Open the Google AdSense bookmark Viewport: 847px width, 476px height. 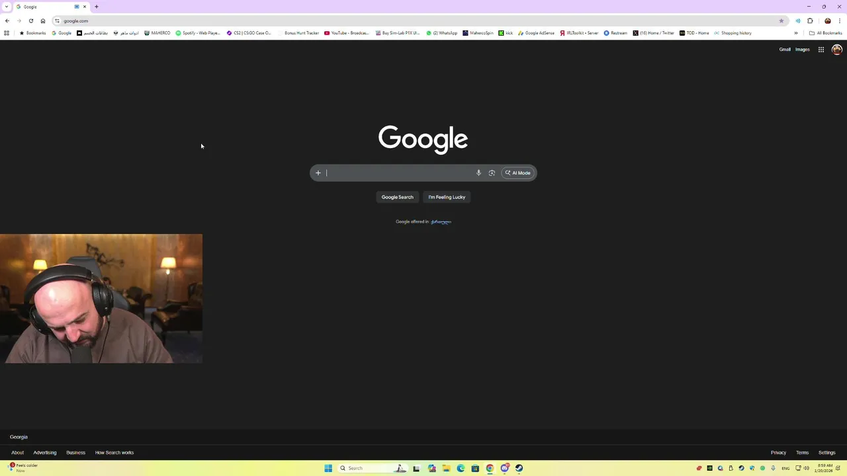536,33
